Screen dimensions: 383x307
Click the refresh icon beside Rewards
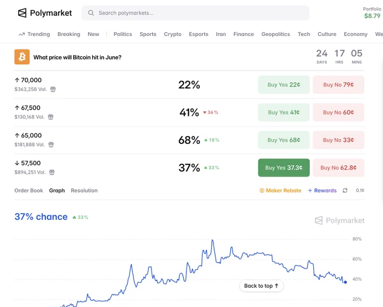(x=345, y=191)
